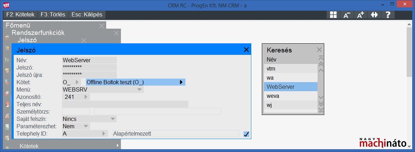Click the four-square grid layout icon

(x=333, y=15)
